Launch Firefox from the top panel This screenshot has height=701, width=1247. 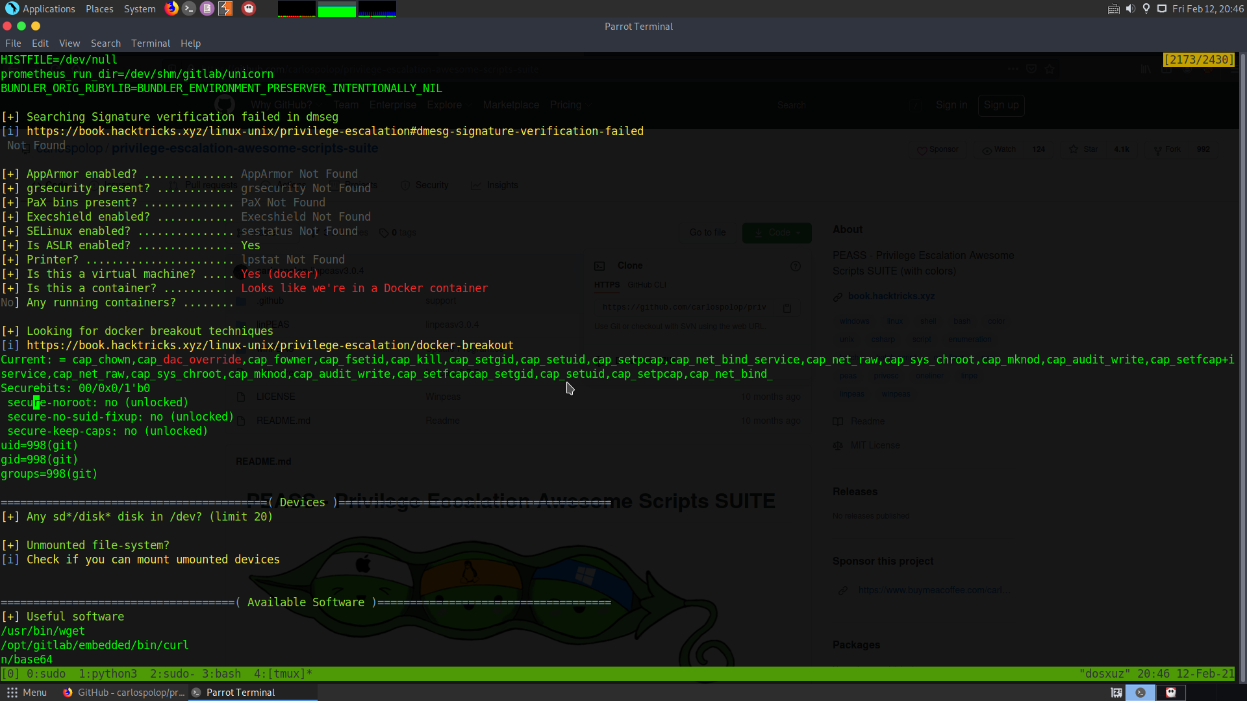click(x=171, y=8)
